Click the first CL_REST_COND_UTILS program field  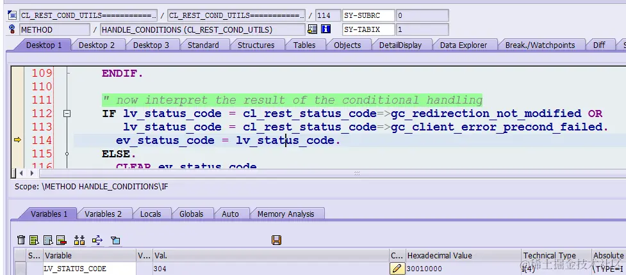[x=88, y=15]
